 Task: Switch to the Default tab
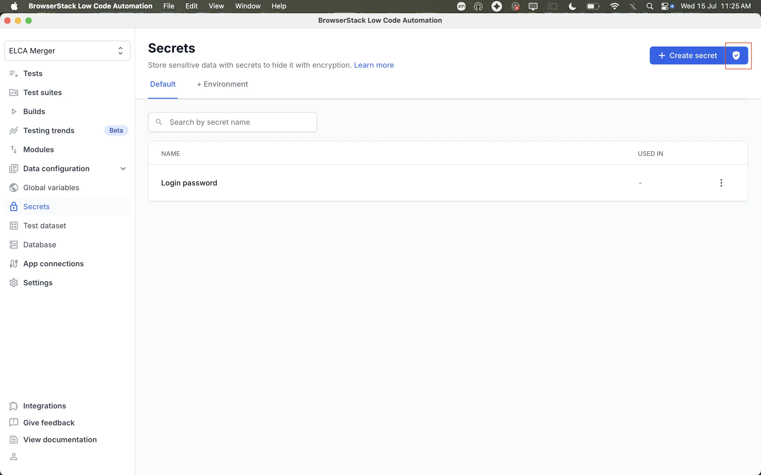tap(163, 84)
